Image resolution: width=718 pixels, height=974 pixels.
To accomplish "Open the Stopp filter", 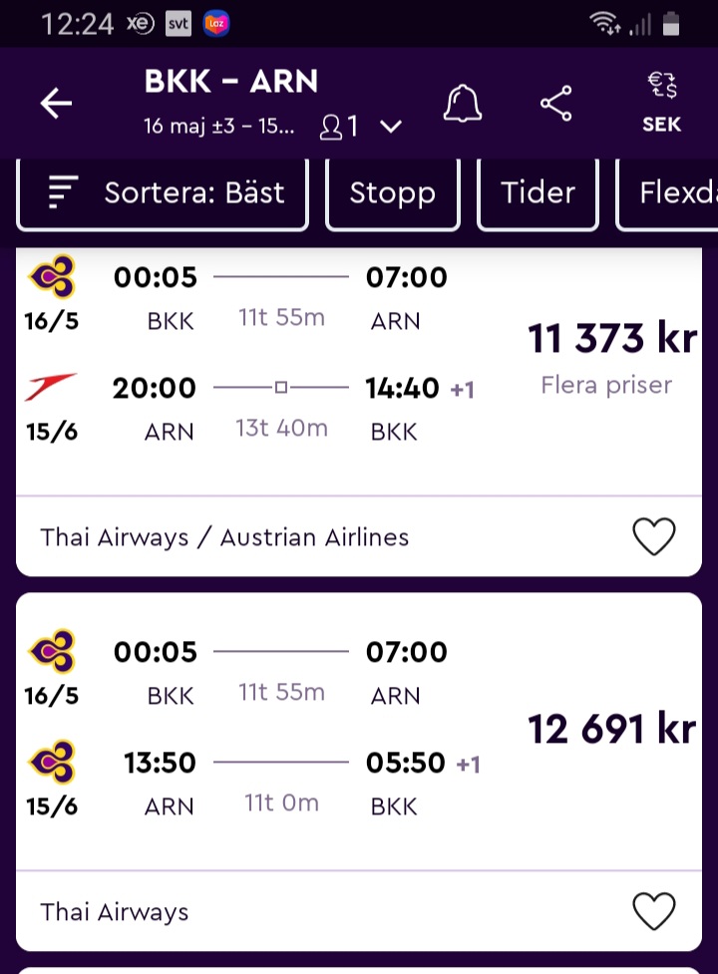I will pyautogui.click(x=392, y=192).
